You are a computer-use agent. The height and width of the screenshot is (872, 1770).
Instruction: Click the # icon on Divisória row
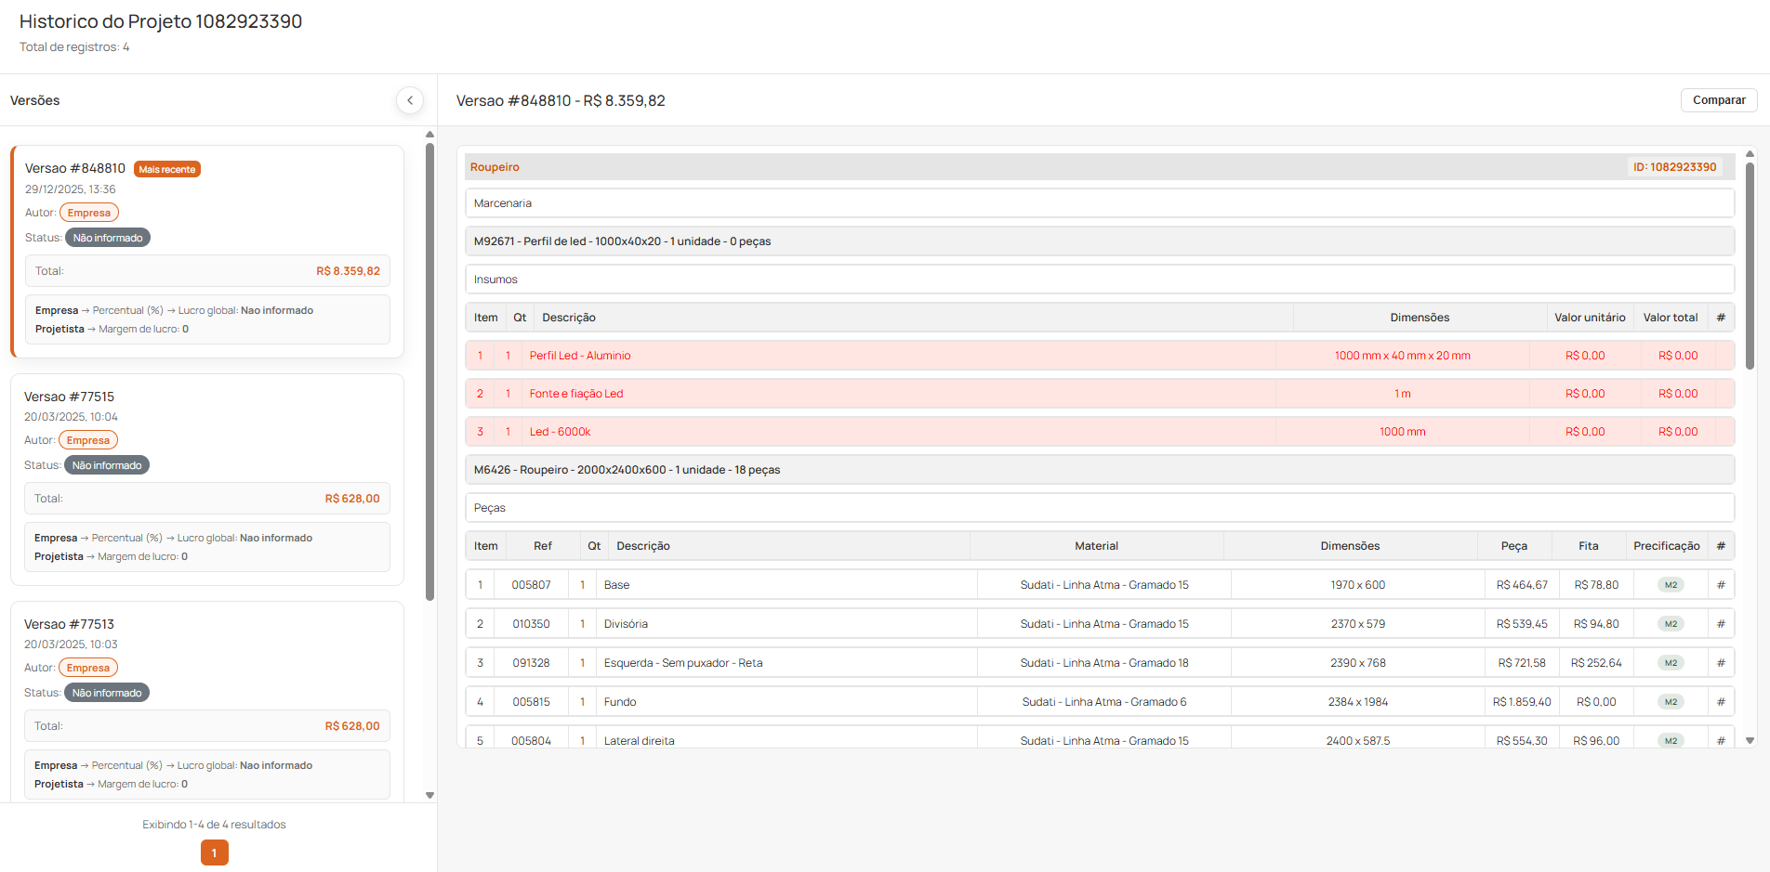[1721, 624]
